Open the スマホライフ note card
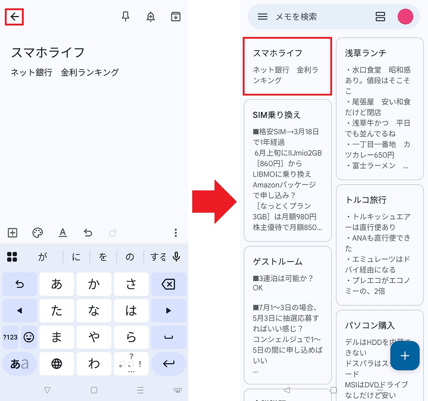 point(287,66)
